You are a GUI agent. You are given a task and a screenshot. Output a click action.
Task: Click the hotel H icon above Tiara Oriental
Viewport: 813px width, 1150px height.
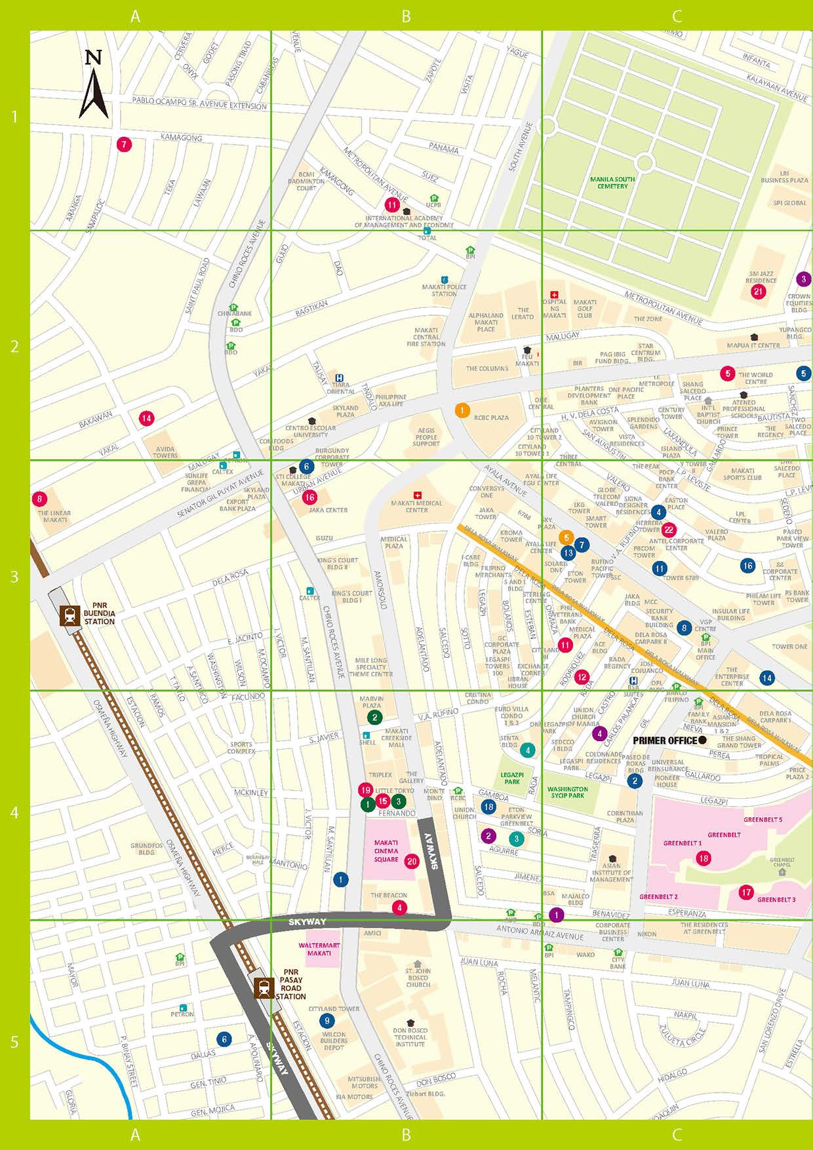click(x=339, y=378)
